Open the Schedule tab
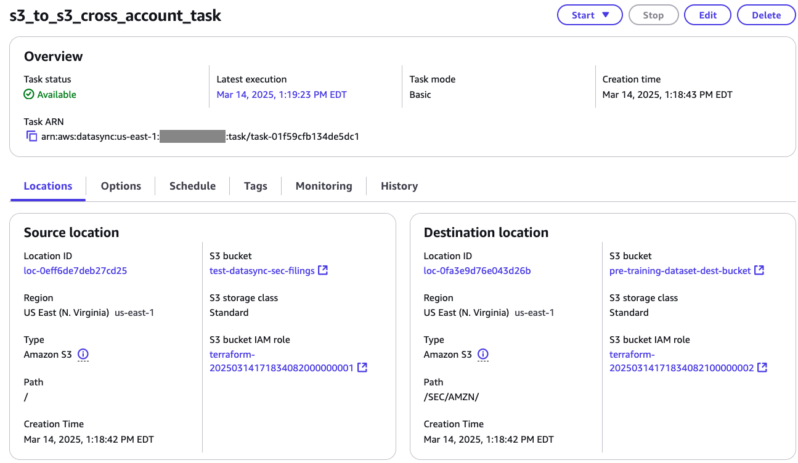798x463 pixels. 192,185
